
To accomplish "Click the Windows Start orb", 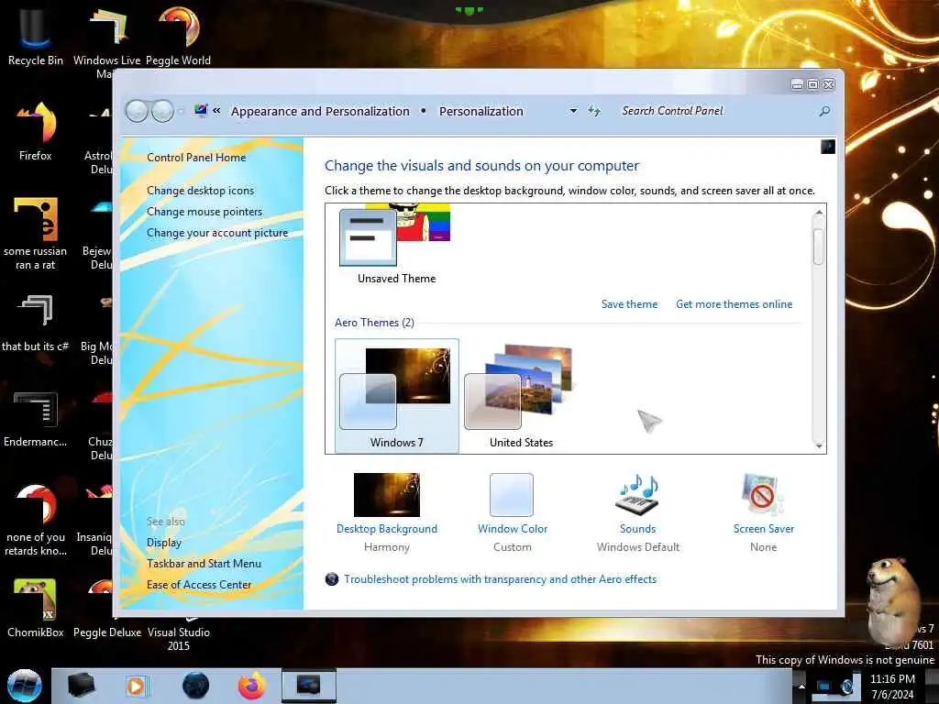I will pyautogui.click(x=24, y=686).
